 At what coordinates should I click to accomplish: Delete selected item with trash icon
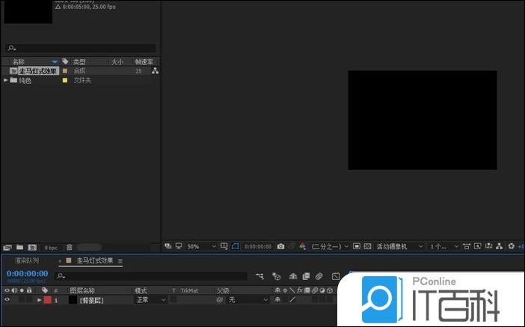69,247
